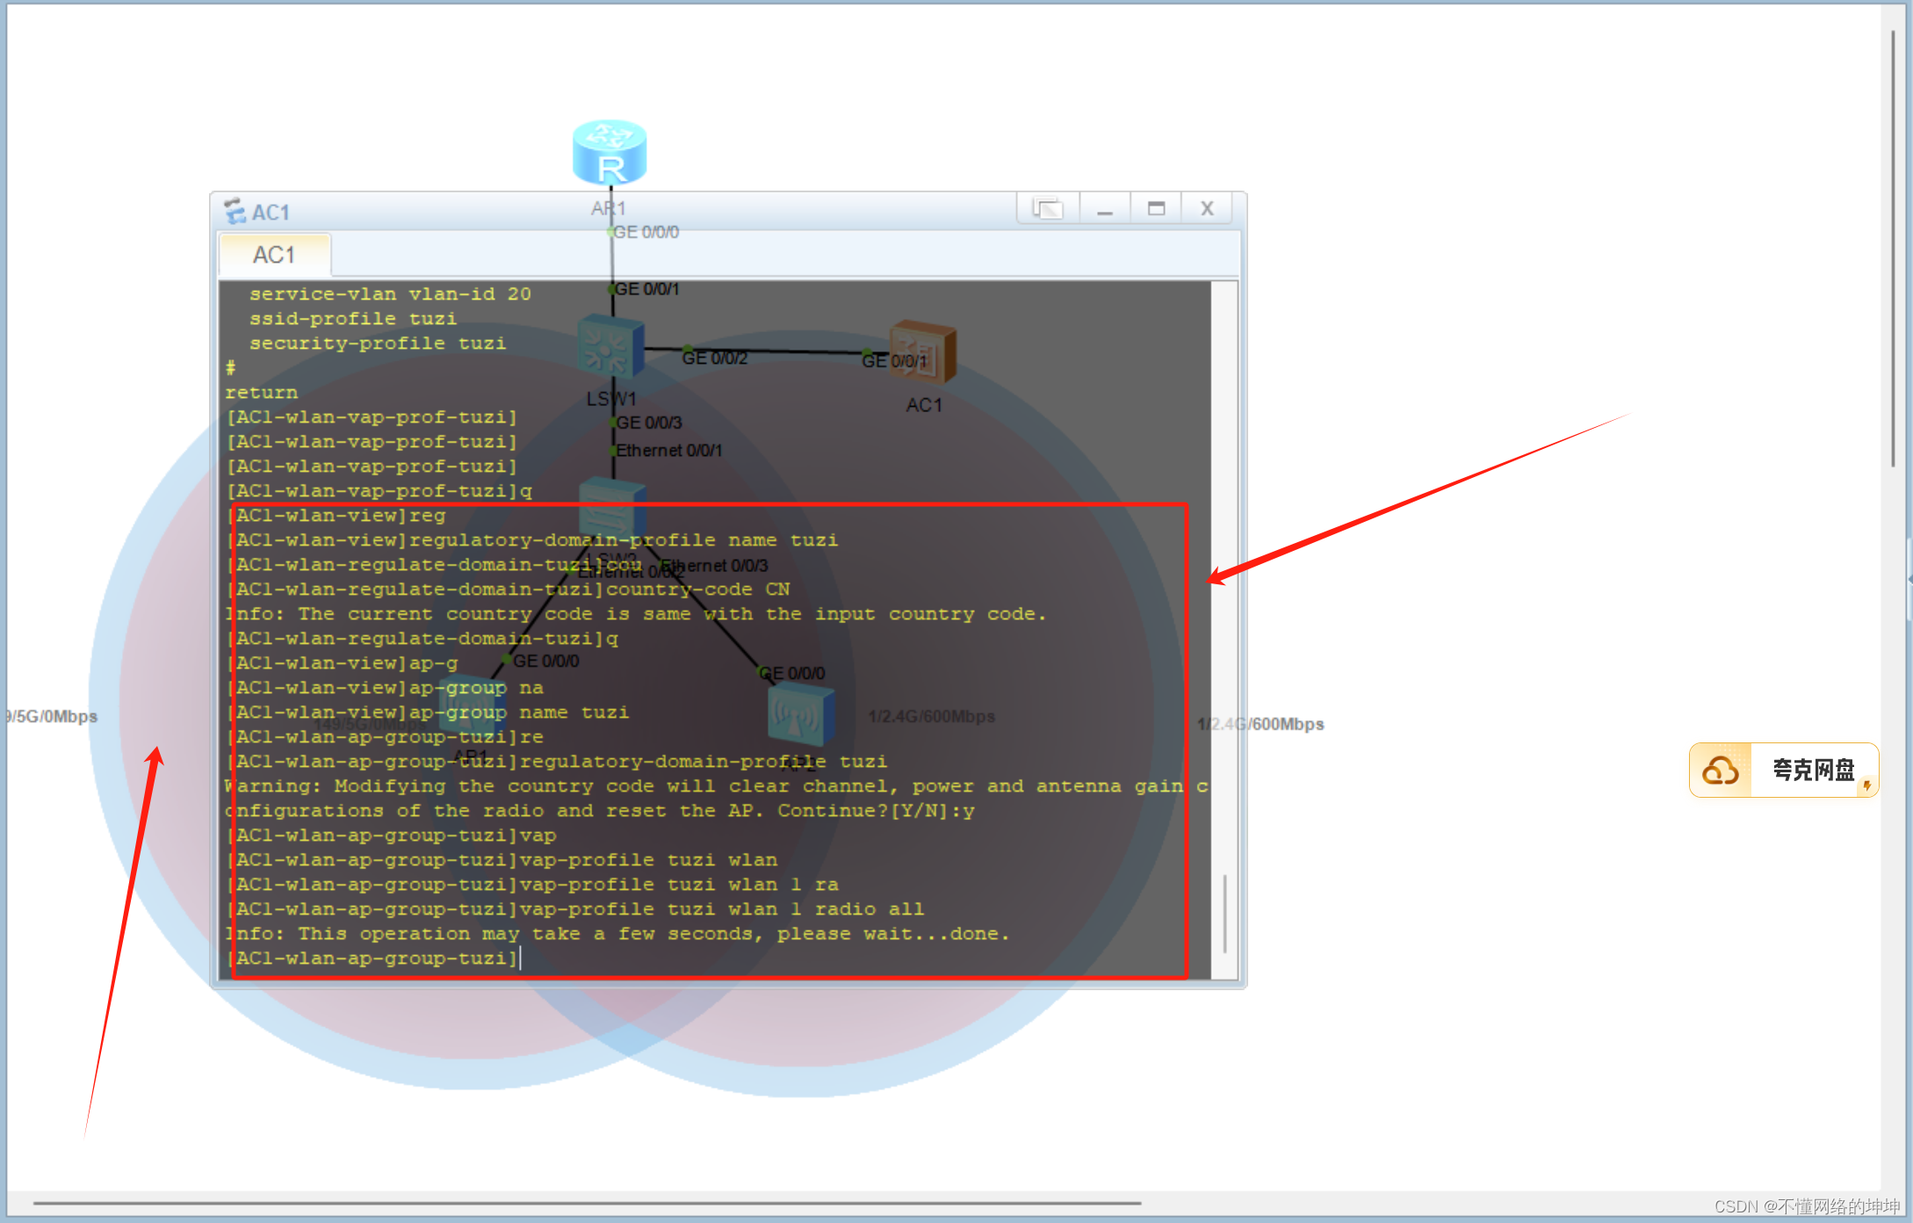The height and width of the screenshot is (1223, 1913).
Task: Switch to the AC1 terminal tab
Action: point(274,255)
